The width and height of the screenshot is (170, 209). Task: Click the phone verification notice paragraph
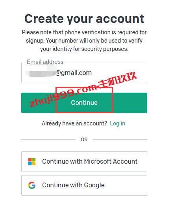(84, 41)
